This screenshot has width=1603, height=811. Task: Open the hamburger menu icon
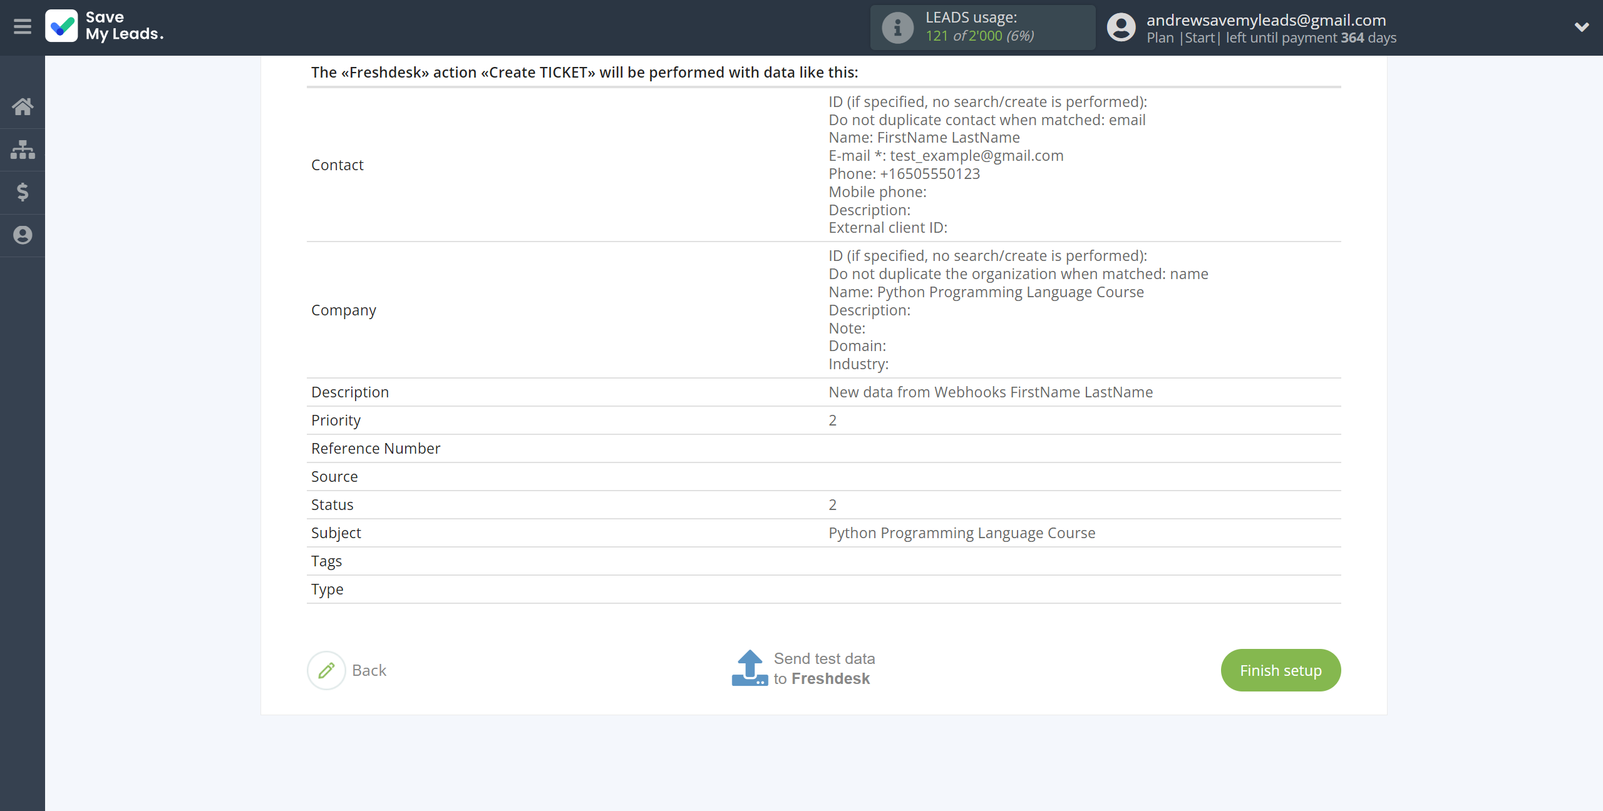[x=23, y=27]
